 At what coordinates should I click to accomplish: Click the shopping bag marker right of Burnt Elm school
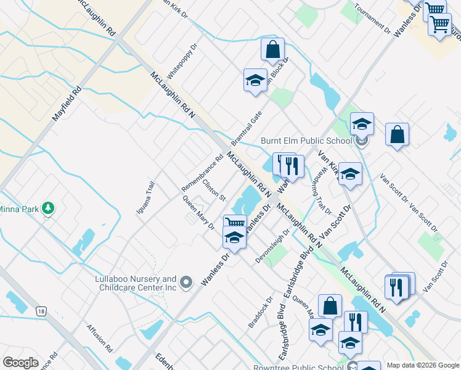pos(397,135)
